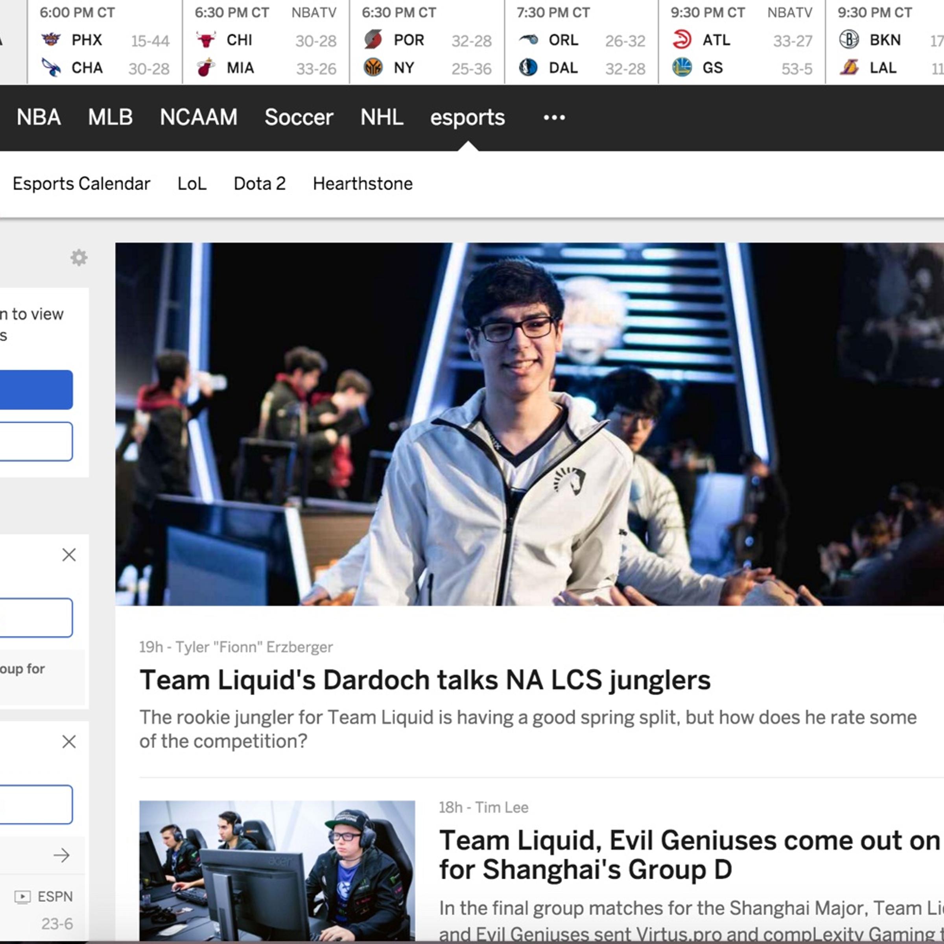Click the GS team abbreviation

(712, 67)
